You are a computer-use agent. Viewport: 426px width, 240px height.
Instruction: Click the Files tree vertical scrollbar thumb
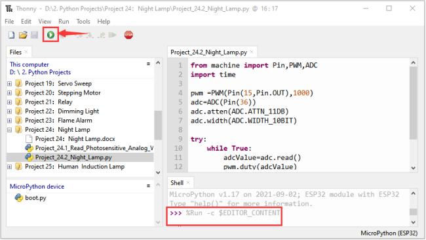point(158,125)
